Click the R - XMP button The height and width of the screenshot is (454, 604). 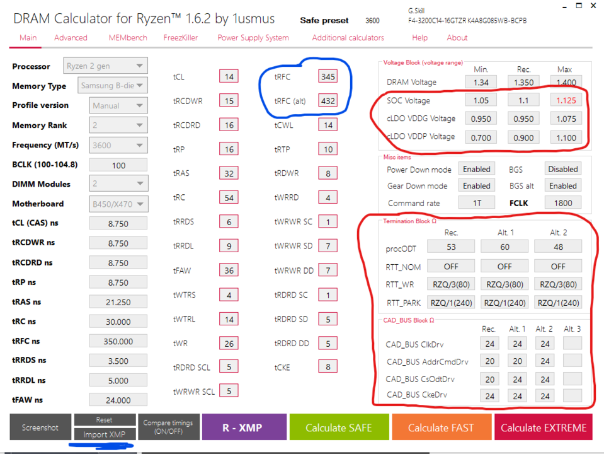244,428
